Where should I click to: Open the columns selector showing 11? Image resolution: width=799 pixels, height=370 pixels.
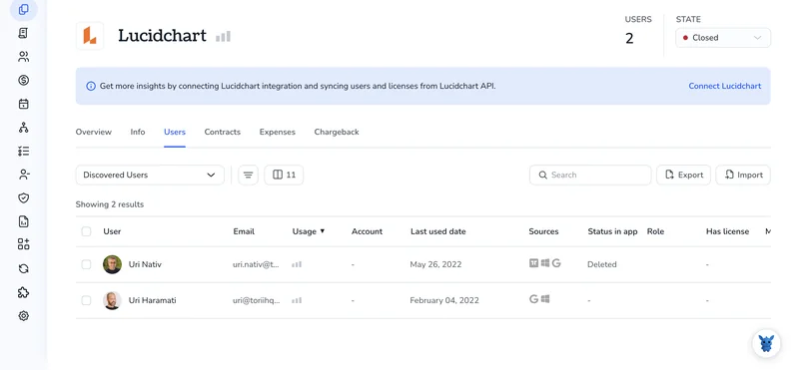click(284, 175)
